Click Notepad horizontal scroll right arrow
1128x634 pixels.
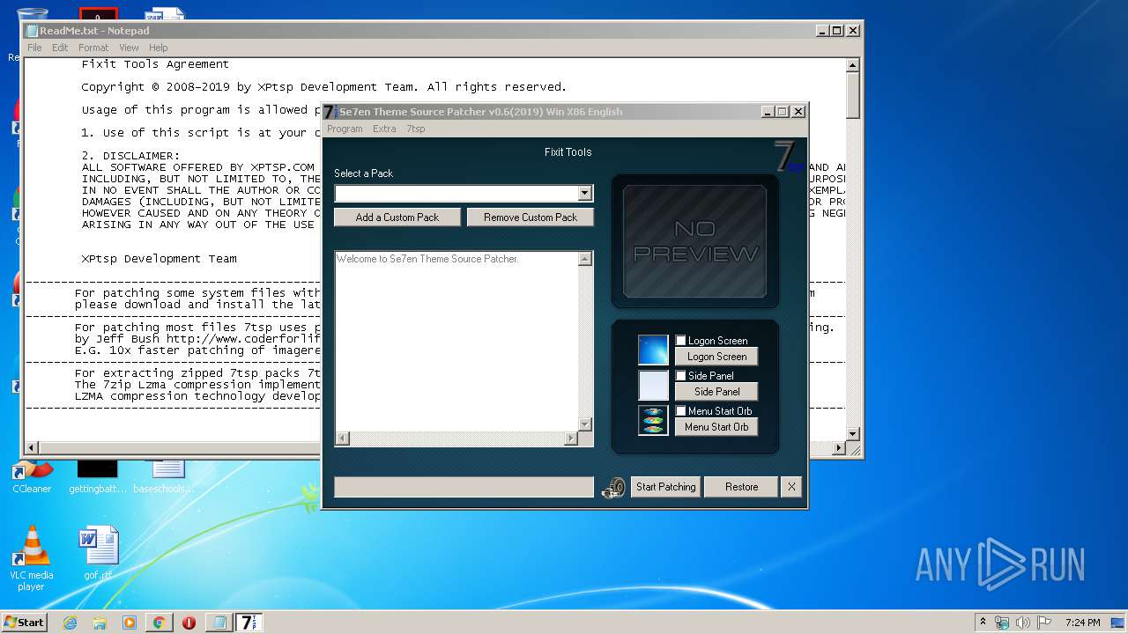coord(839,448)
